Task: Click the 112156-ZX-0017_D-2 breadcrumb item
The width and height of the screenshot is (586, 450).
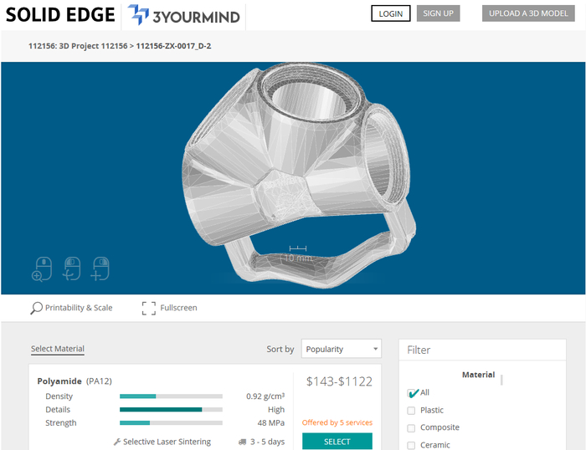Action: click(173, 46)
